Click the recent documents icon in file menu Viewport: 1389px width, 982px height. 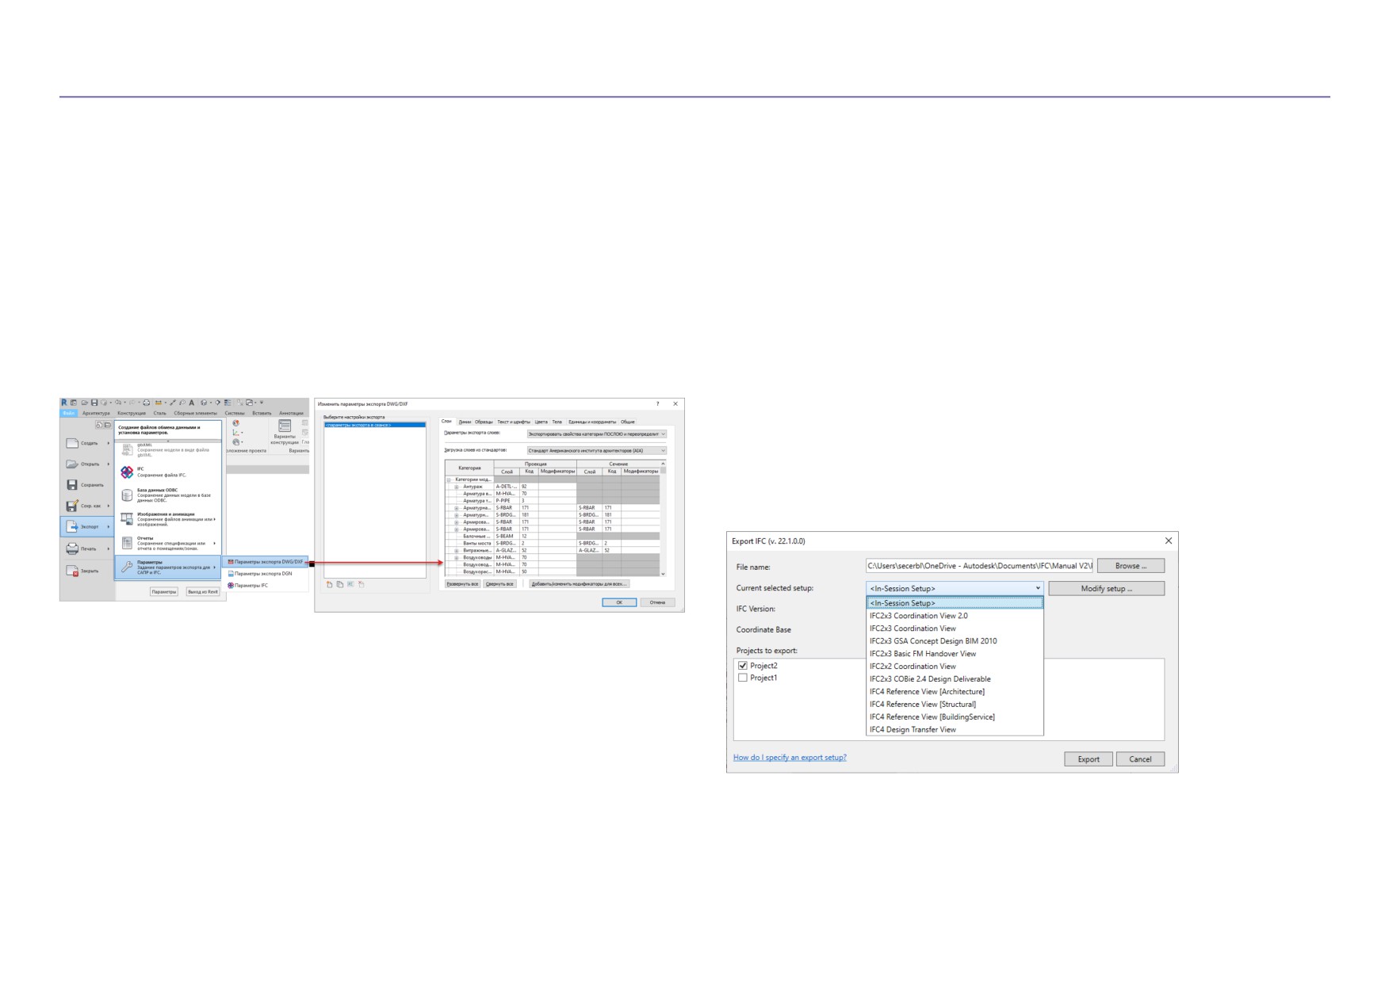tap(99, 425)
